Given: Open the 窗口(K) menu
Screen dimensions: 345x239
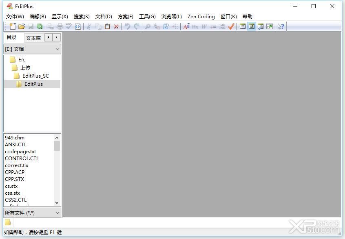Looking at the screenshot, I should (x=229, y=17).
